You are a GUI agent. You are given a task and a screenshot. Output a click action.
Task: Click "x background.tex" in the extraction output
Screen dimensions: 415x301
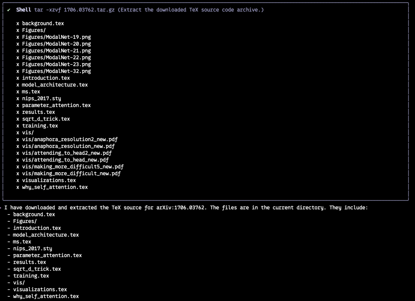[x=40, y=23]
